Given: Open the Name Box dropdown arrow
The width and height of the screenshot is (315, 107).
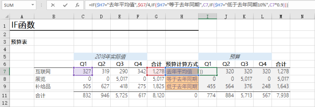Looking at the screenshot, I should (x=33, y=5).
